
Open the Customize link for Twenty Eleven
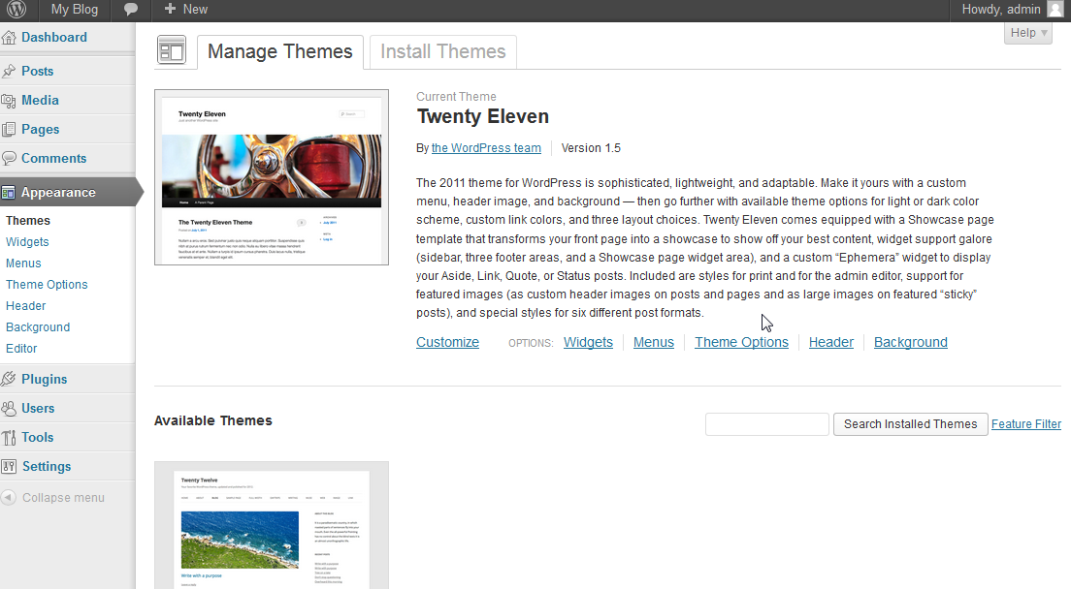447,342
